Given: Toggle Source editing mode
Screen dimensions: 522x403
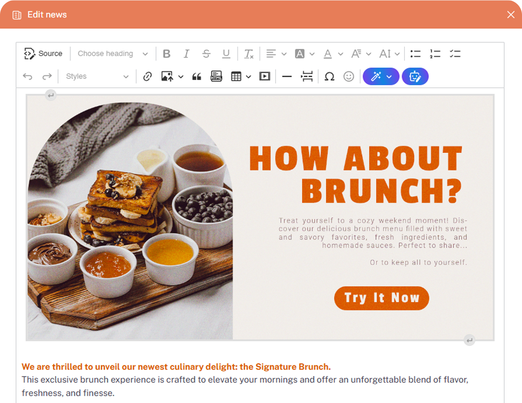Looking at the screenshot, I should click(43, 54).
